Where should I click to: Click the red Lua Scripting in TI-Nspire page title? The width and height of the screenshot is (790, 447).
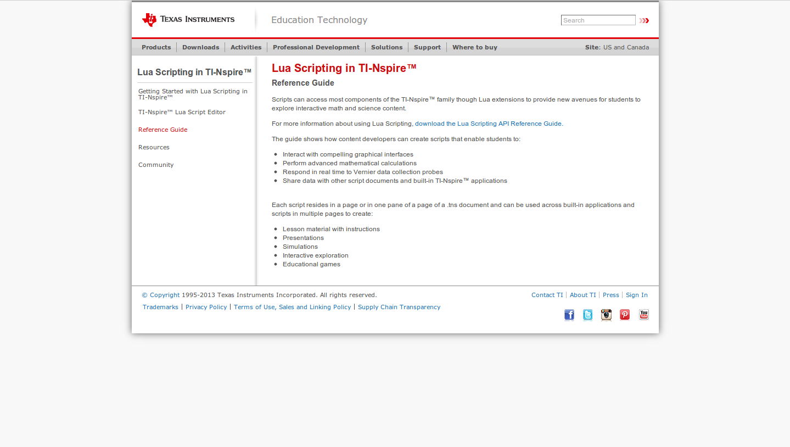tap(344, 68)
